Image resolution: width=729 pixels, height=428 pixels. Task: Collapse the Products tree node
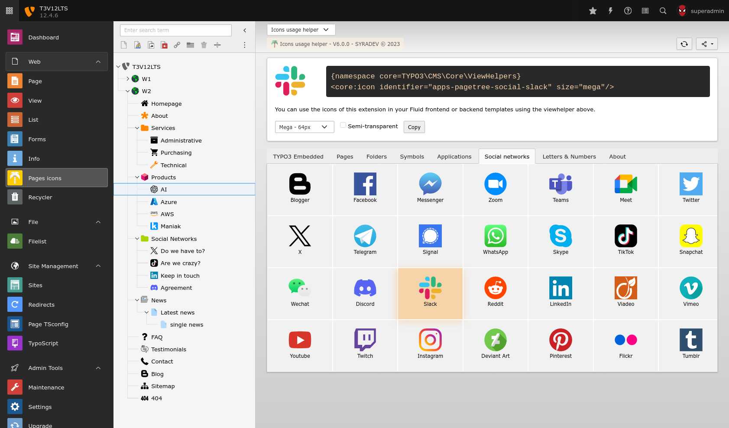click(137, 177)
